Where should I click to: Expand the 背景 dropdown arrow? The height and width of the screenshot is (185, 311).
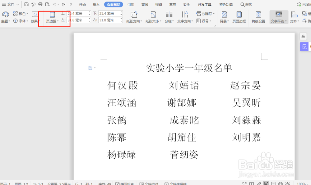228,21
